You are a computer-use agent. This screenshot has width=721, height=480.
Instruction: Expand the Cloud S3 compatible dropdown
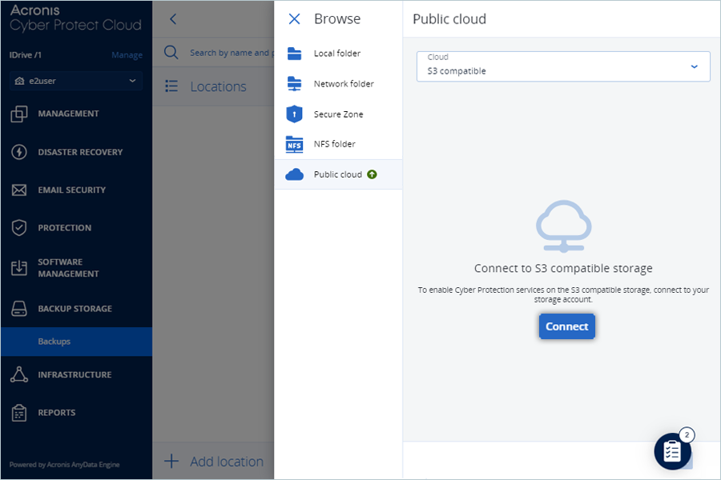tap(563, 66)
